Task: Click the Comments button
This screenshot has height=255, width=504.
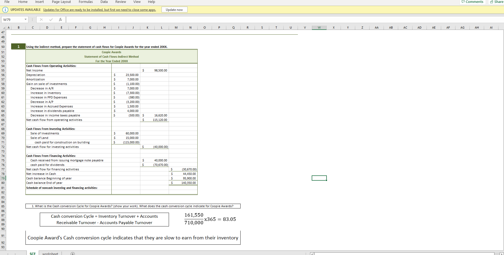Action: point(472,2)
